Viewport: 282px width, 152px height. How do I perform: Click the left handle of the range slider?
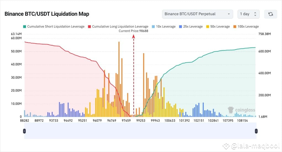(x=25, y=131)
